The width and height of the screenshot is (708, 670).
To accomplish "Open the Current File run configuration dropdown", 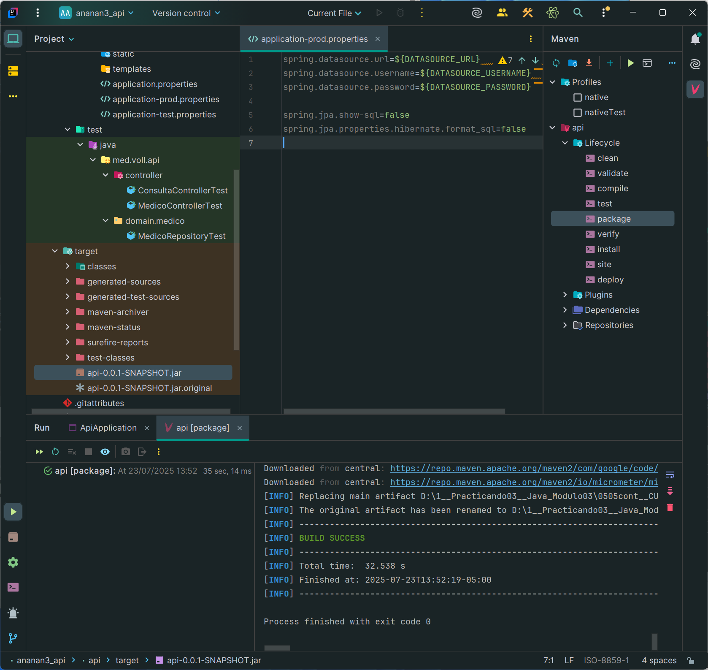I will tap(334, 13).
